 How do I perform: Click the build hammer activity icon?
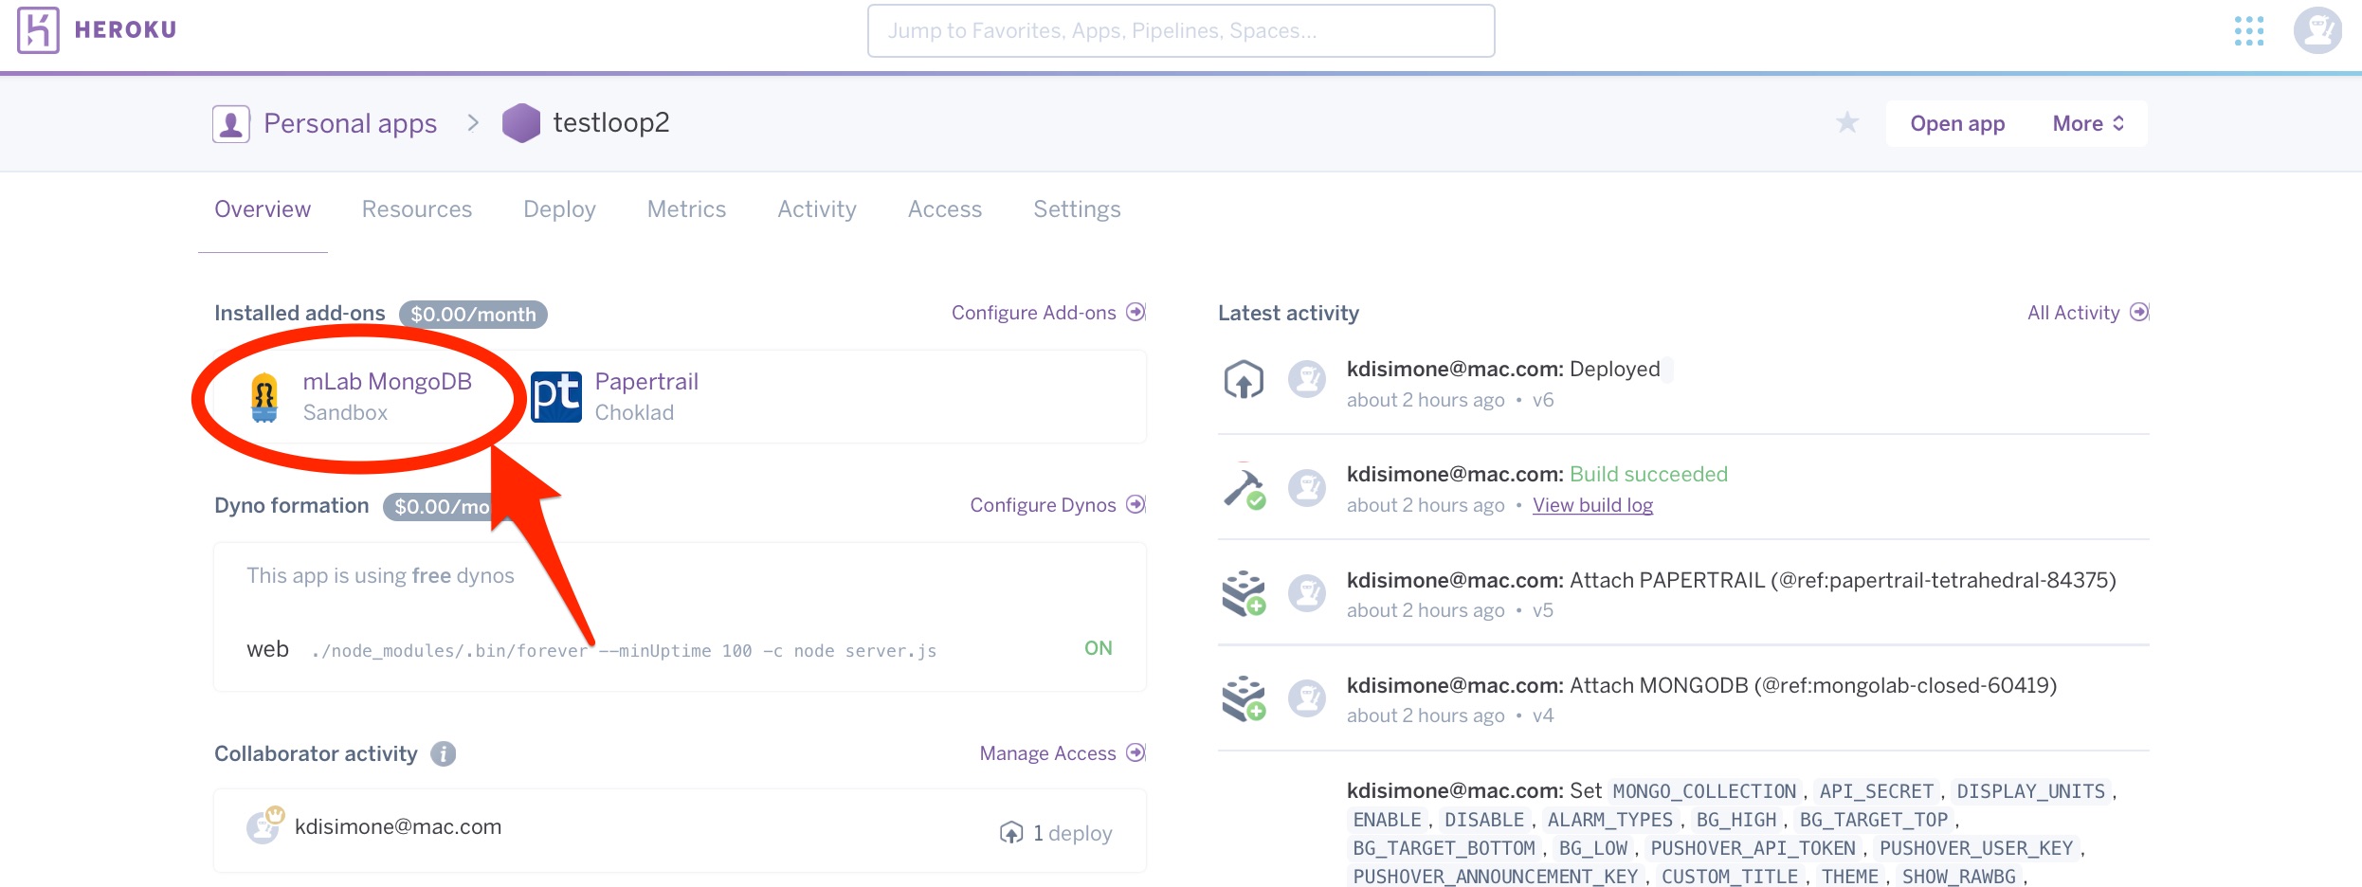coord(1244,485)
